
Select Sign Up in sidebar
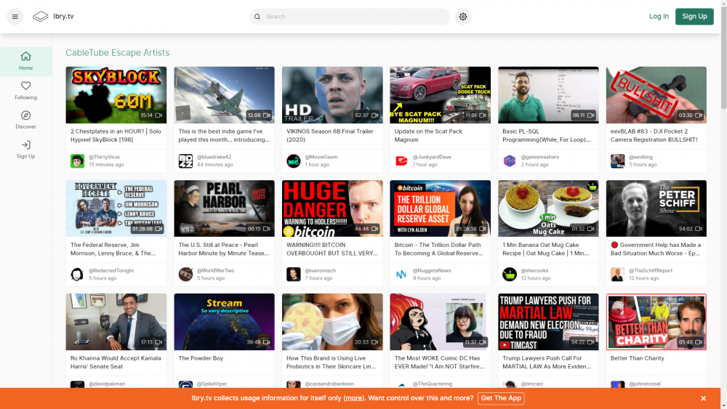point(25,150)
